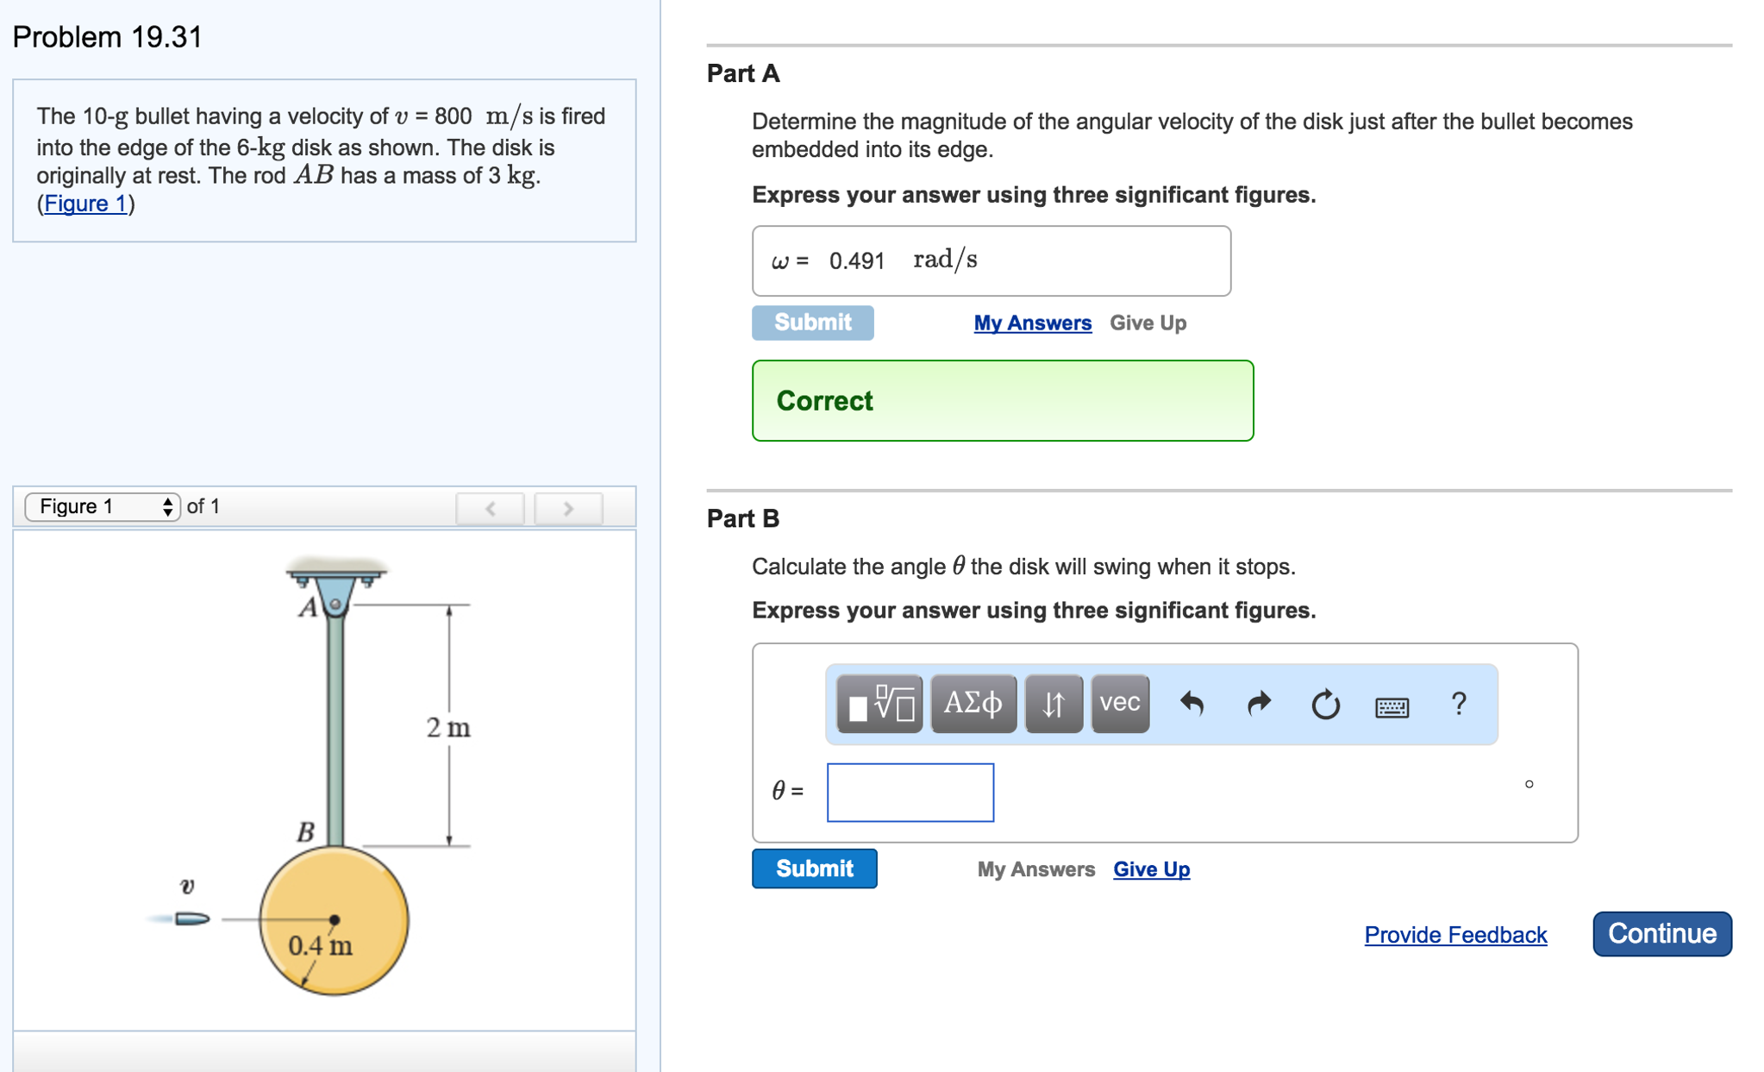
Task: Open the question mark help icon
Action: tap(1458, 704)
